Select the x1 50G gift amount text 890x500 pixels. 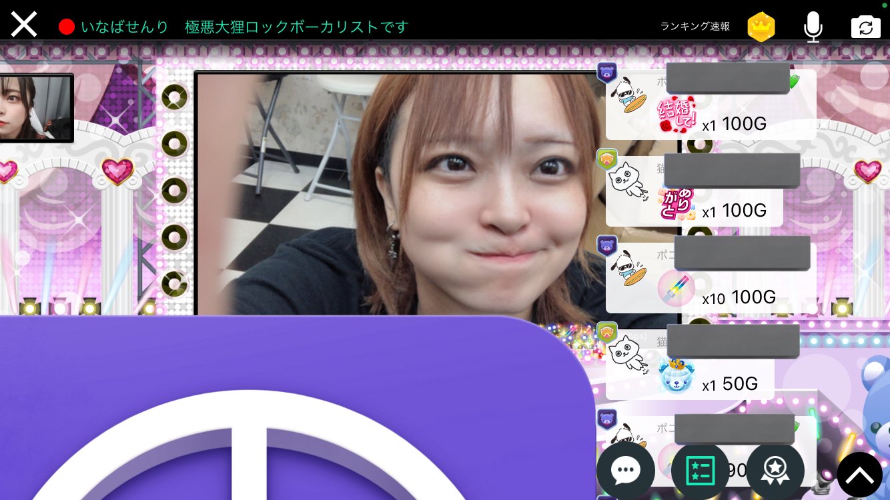pos(730,384)
